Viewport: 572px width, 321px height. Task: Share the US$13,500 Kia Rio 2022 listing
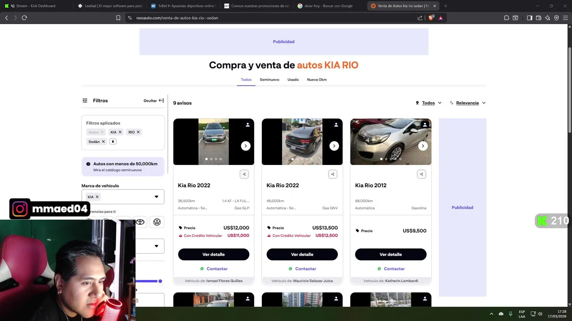(332, 174)
